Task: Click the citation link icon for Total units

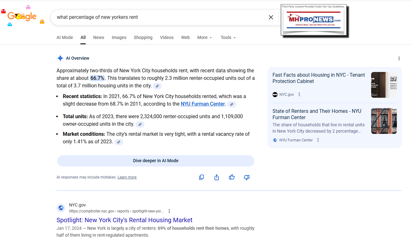Action: [x=140, y=124]
